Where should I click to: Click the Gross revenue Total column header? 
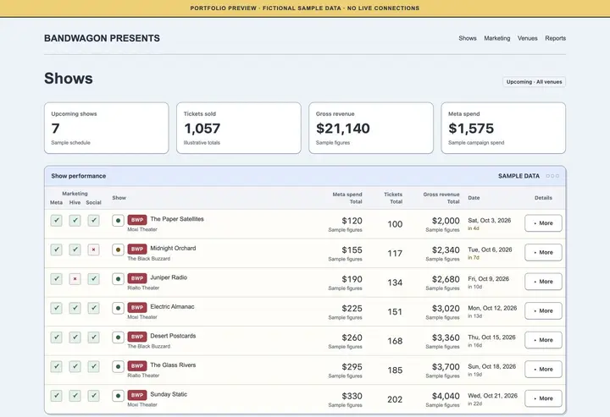(441, 198)
